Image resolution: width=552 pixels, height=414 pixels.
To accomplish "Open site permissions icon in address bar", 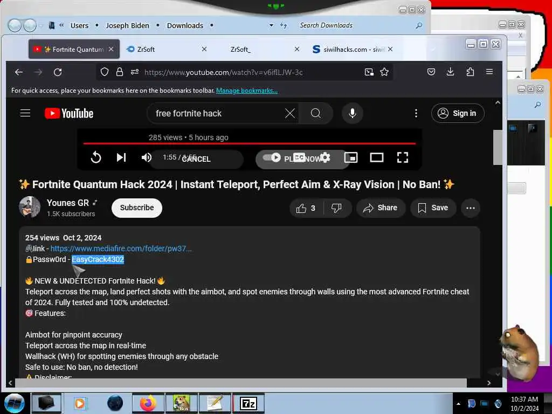I will (x=134, y=72).
